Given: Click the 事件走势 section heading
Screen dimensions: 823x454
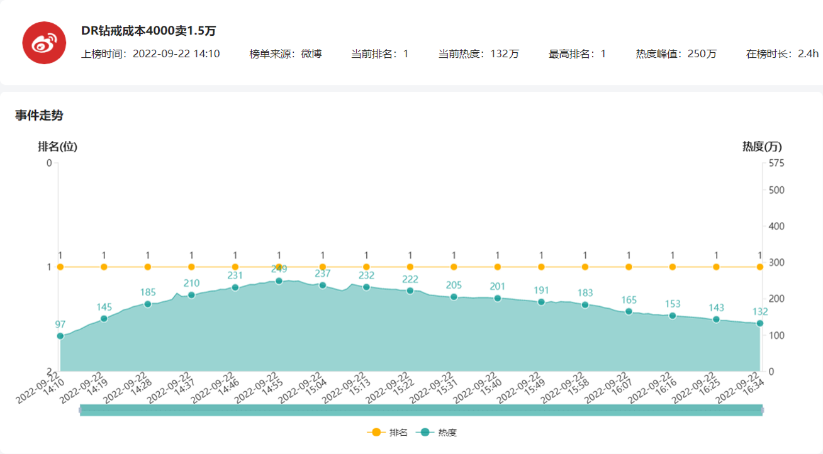Looking at the screenshot, I should [39, 116].
